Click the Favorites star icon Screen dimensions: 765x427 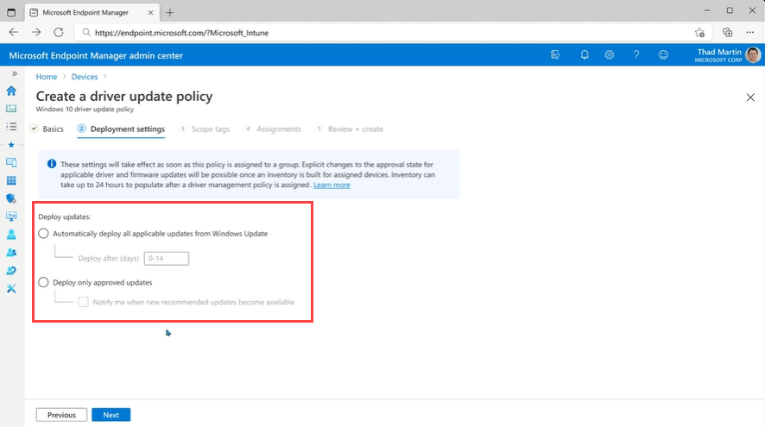pyautogui.click(x=11, y=145)
